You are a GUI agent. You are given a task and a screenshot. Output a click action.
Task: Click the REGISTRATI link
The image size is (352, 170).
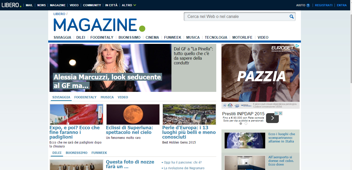click(x=324, y=5)
